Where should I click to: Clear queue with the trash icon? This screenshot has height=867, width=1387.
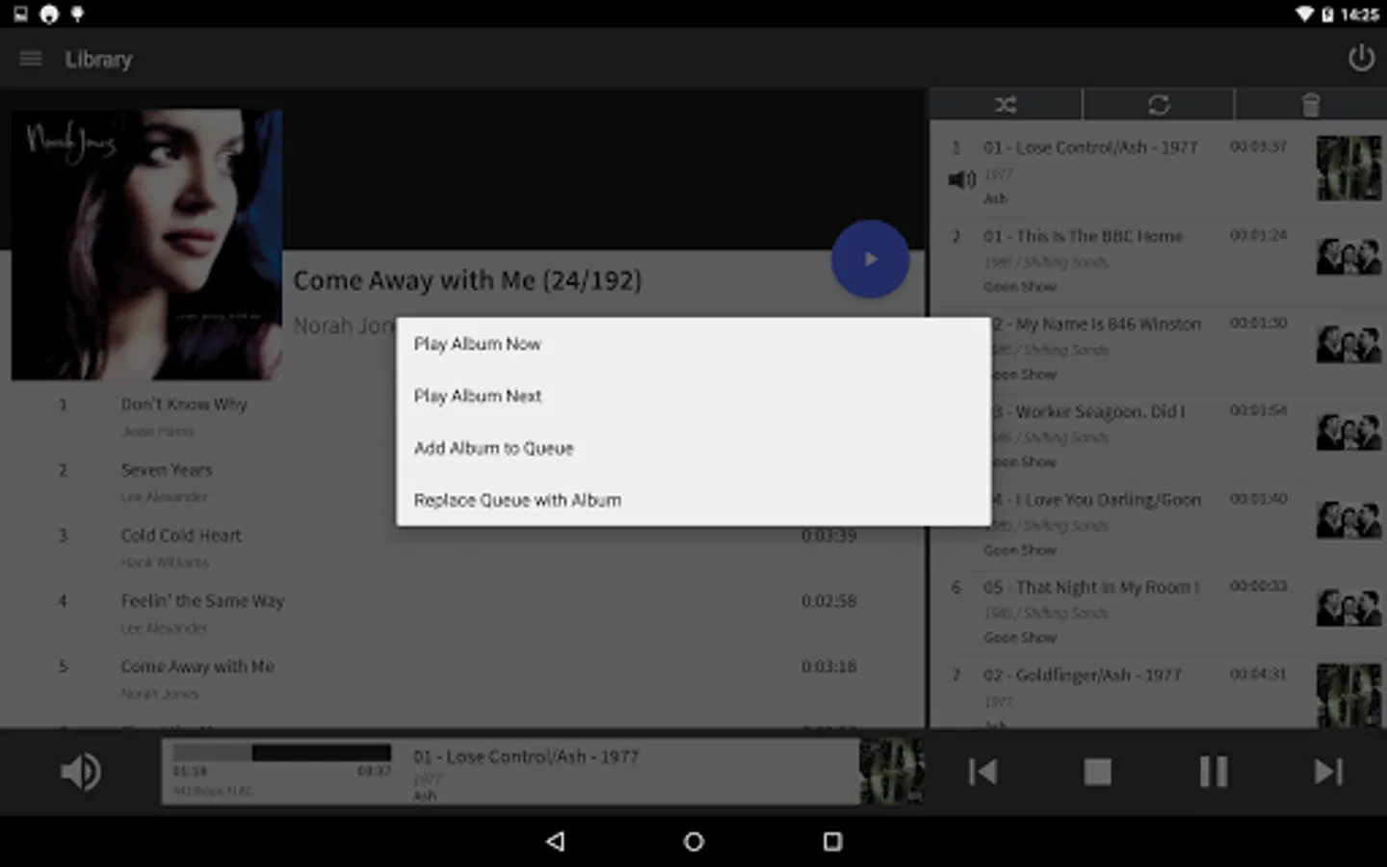click(1310, 104)
